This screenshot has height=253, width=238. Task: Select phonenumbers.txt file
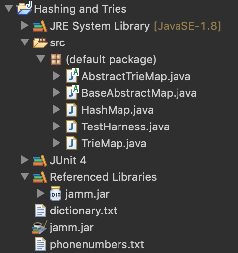(x=97, y=245)
